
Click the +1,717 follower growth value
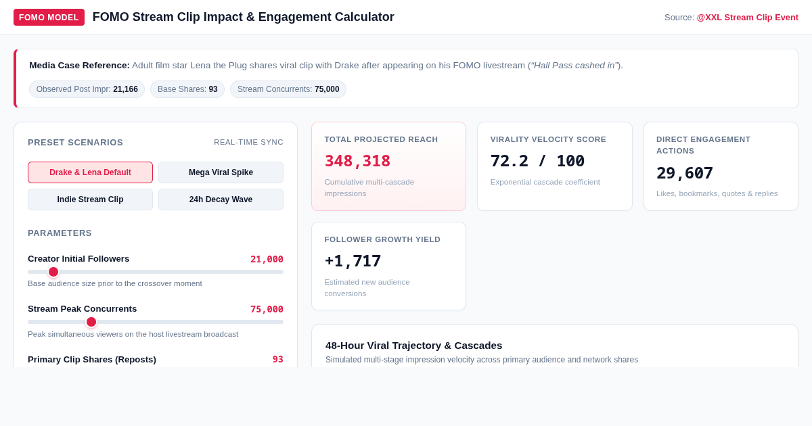pos(353,261)
